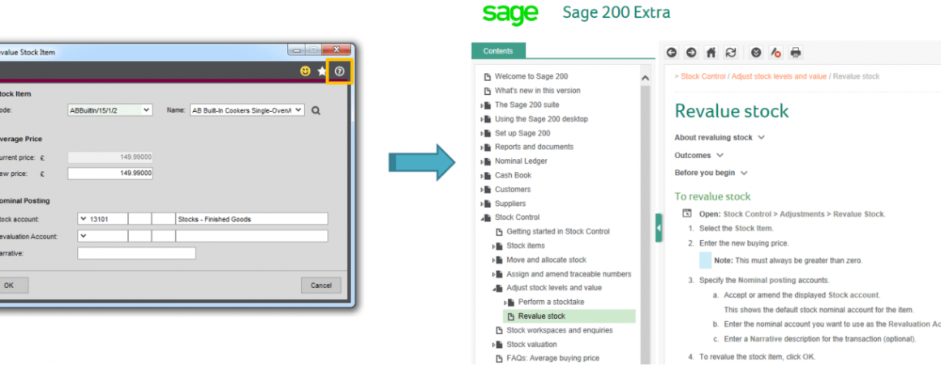The height and width of the screenshot is (365, 941).
Task: Open help via the question mark icon
Action: [x=340, y=71]
